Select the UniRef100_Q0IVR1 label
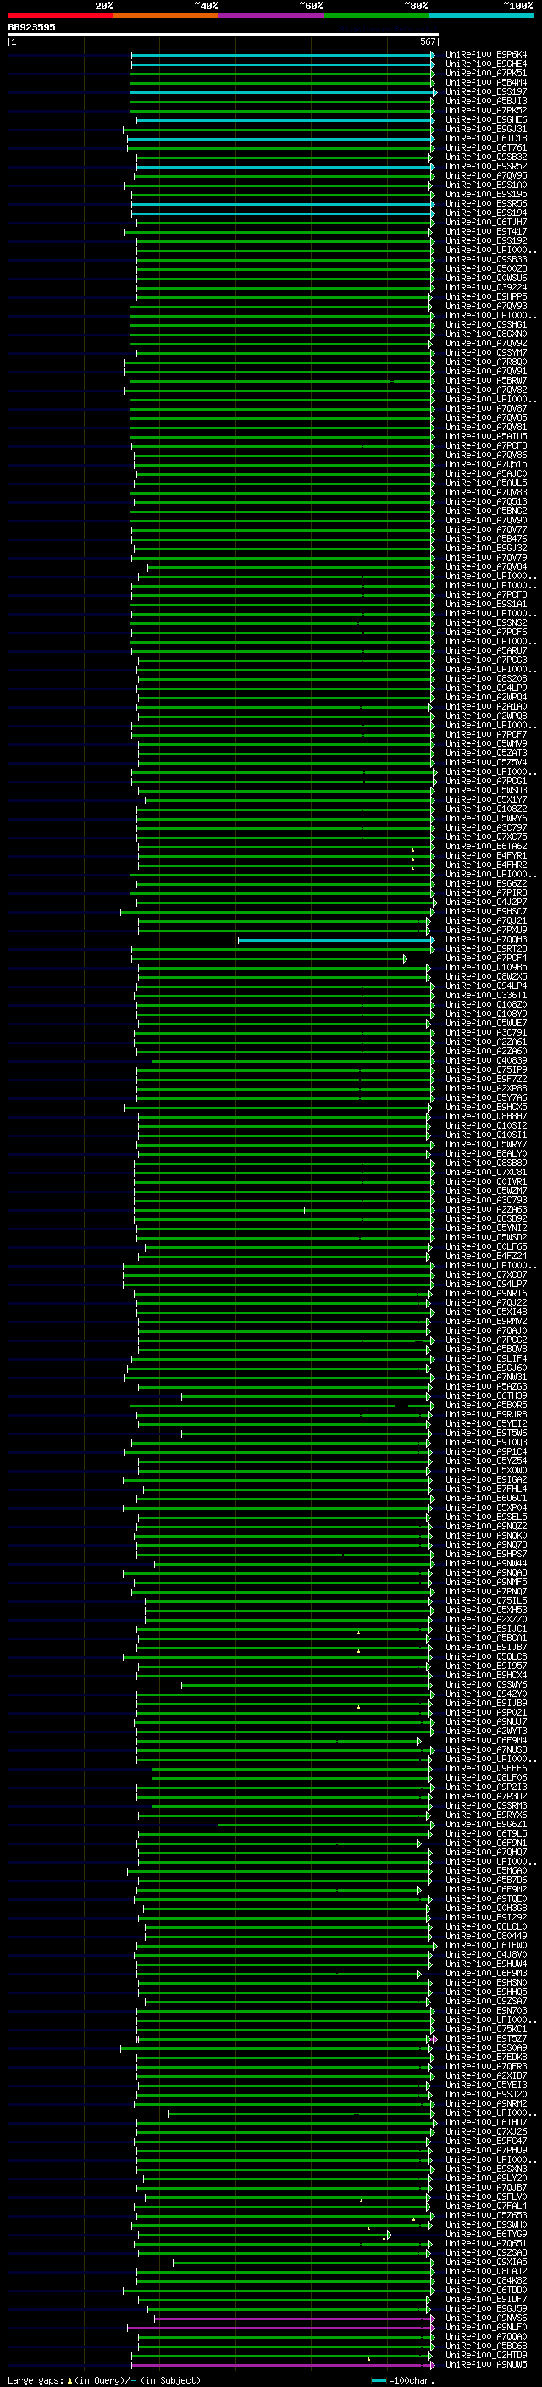This screenshot has height=2387, width=542. coord(486,1181)
